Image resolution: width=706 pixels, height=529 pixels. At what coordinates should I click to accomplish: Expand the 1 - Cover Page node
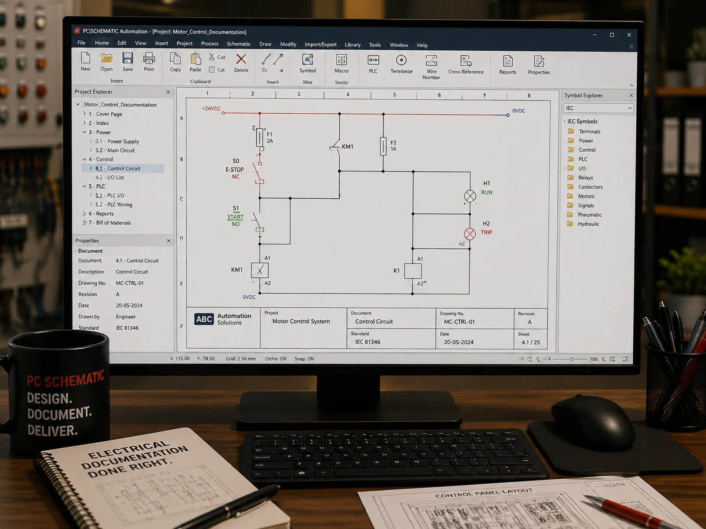pos(85,114)
